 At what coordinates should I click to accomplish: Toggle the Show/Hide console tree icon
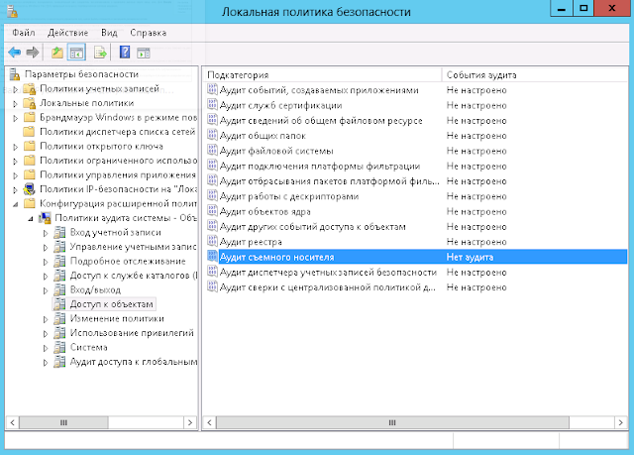pos(75,52)
